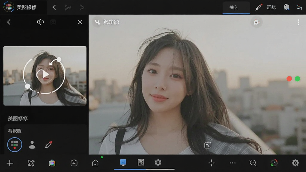
Task: Select the red pen brush tool
Action: (49, 145)
